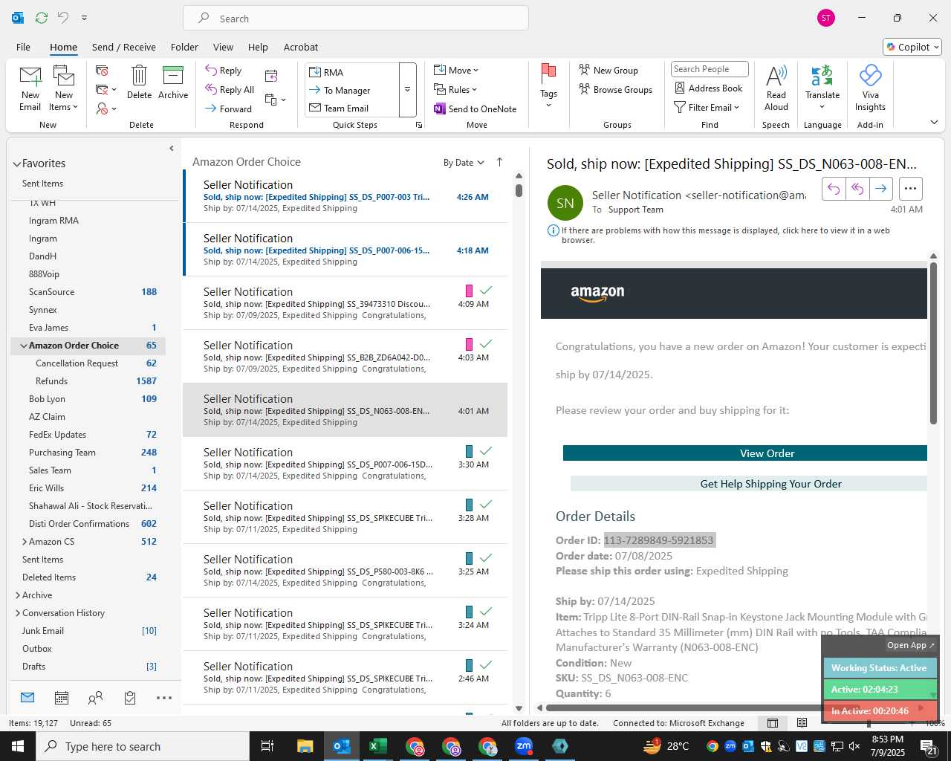Toggle complete checkmark on 3:30 AM email
This screenshot has height=761, width=951.
(x=486, y=451)
